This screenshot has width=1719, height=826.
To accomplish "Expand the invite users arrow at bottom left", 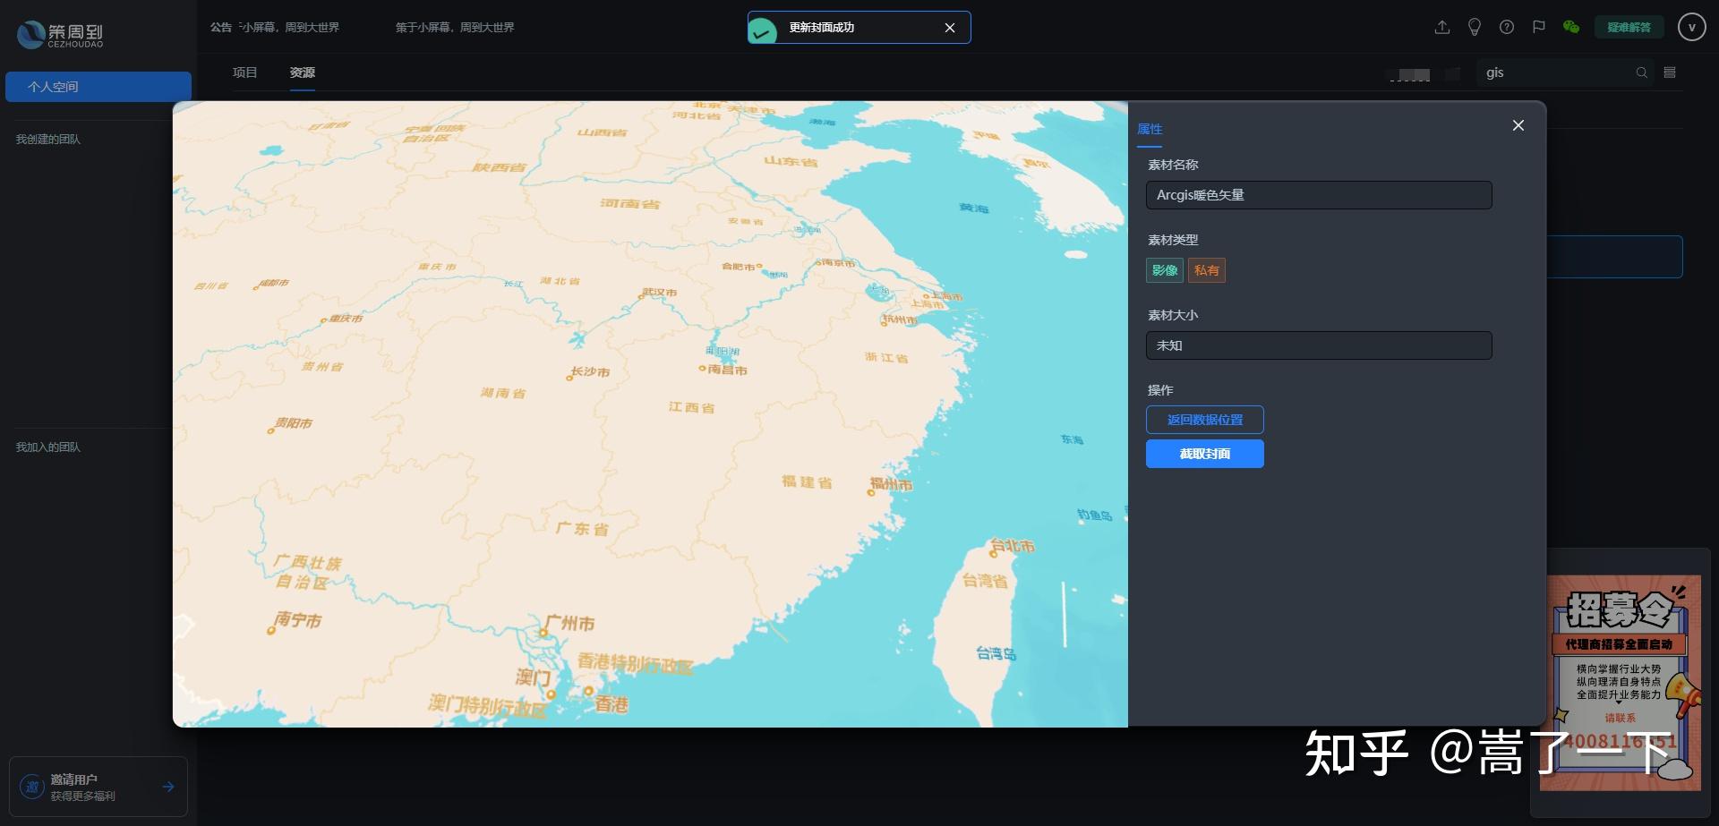I will 168,787.
